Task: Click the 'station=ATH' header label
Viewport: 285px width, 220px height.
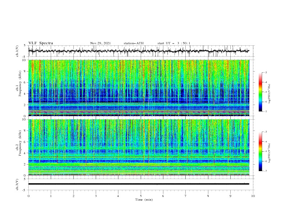Action: [x=134, y=43]
